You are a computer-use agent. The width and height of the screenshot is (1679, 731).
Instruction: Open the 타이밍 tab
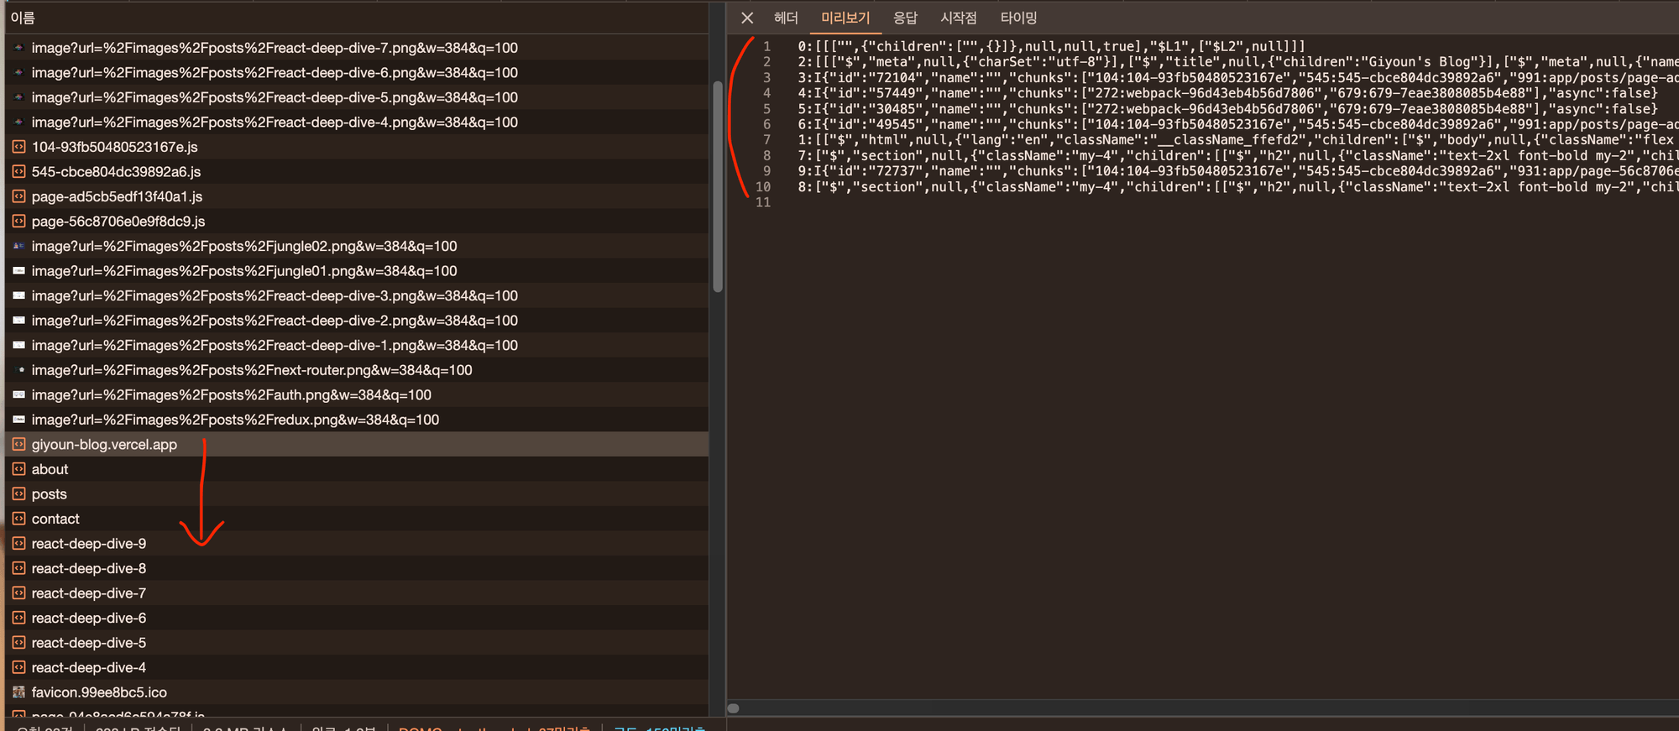point(1018,18)
